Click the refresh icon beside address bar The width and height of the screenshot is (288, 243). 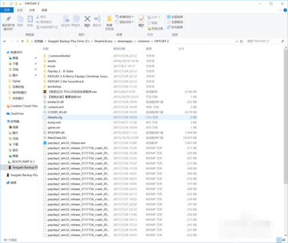[241, 41]
